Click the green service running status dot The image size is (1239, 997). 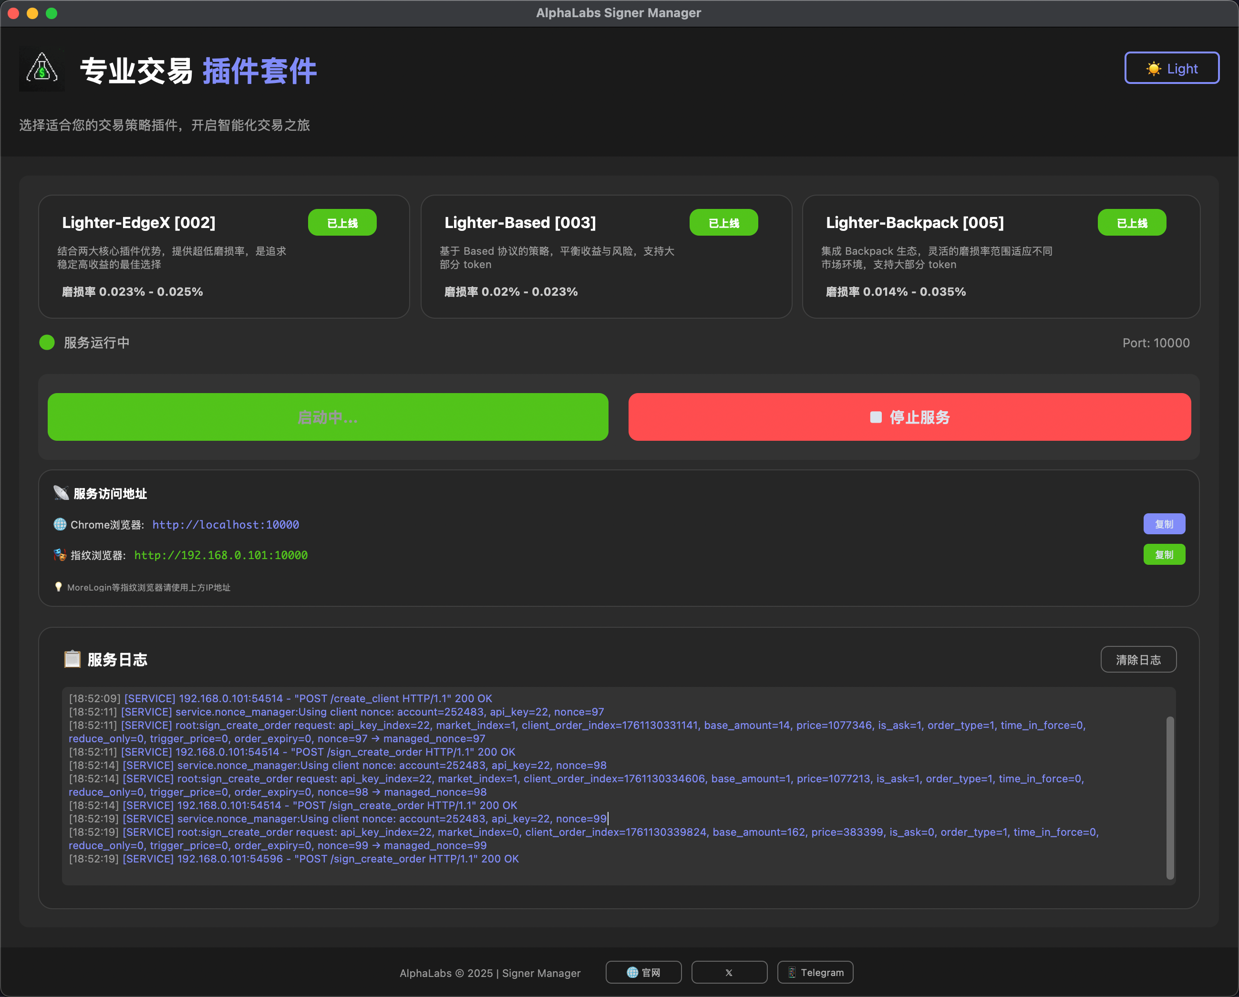click(x=47, y=343)
